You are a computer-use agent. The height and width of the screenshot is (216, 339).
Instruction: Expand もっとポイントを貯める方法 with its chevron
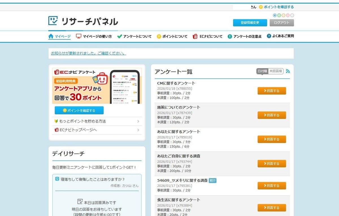pos(138,121)
